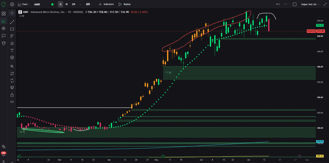Open the emoji sticker tool
This screenshot has height=163, width=329.
coord(12,57)
